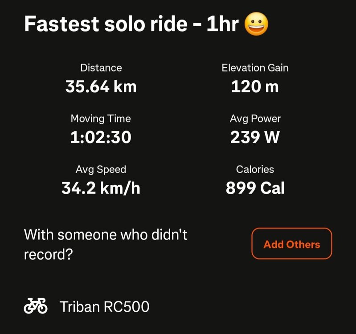Tap the 34.2 km/h speed value
Screen dimensions: 356x334
(x=101, y=188)
